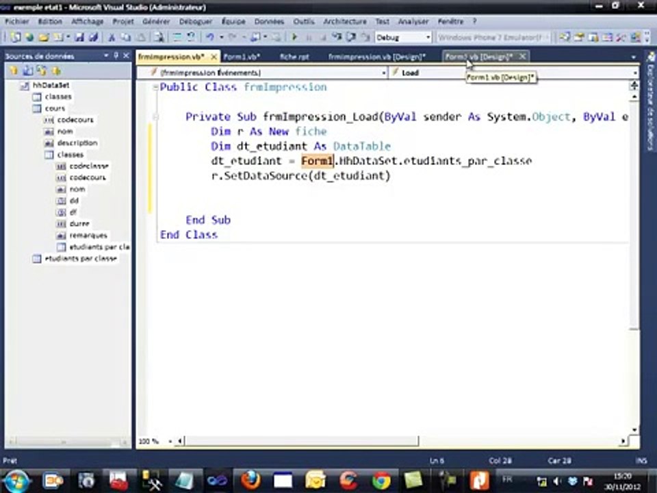The height and width of the screenshot is (493, 657).
Task: Select the durre field
Action: click(79, 224)
